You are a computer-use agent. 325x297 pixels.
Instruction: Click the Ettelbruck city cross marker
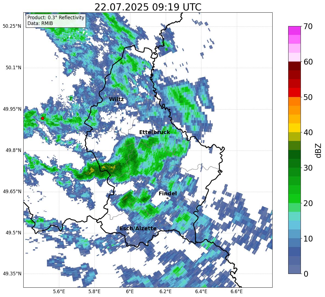click(148, 137)
